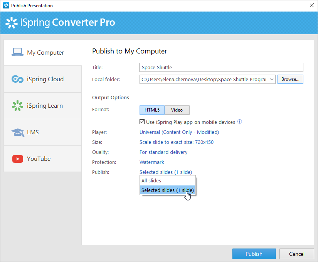Choose All slides from dropdown list
Viewport: 318px width, 262px height.
(168, 180)
